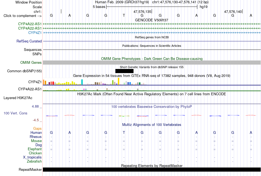Click the 'RefSeq genes from NCBI' title

(x=152, y=37)
